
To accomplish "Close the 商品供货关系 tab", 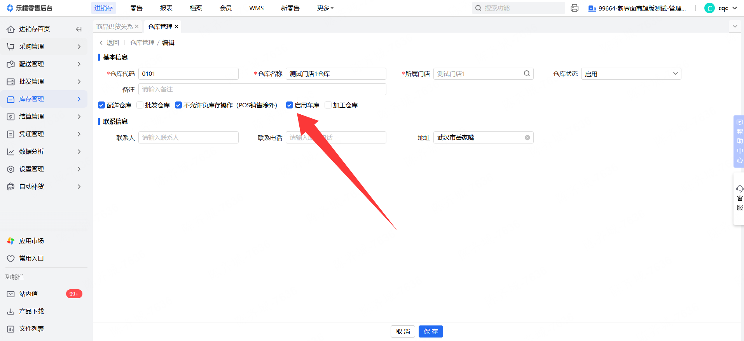I will tap(137, 26).
